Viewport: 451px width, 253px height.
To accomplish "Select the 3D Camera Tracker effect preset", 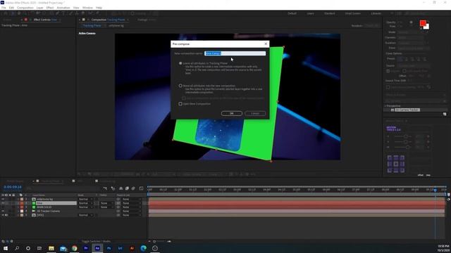I will pyautogui.click(x=407, y=110).
